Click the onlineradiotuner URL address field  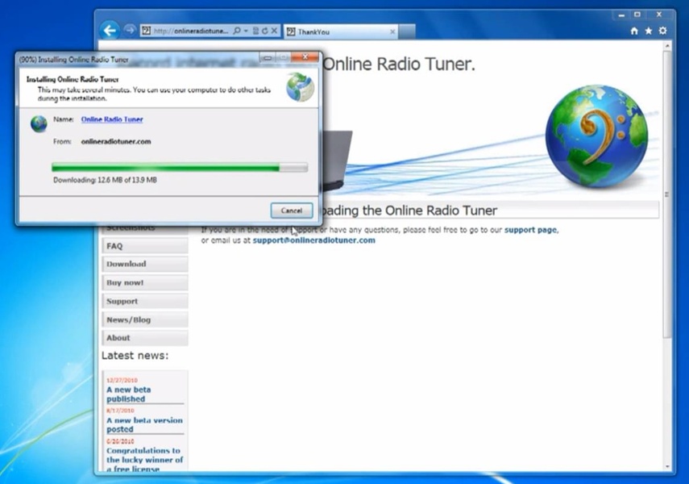(x=191, y=31)
